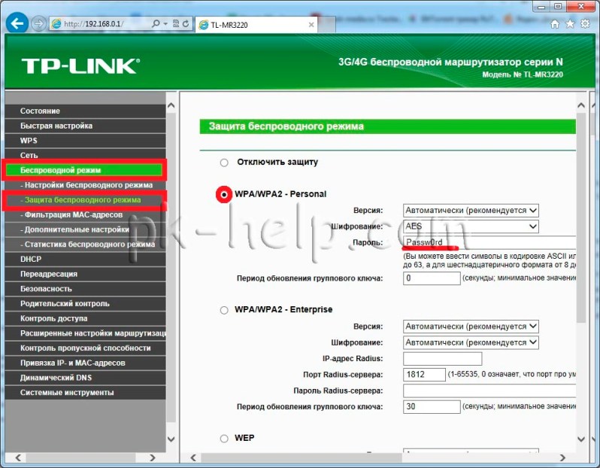Click the Пароль field with Passw0rd
600x468 pixels.
pos(489,242)
